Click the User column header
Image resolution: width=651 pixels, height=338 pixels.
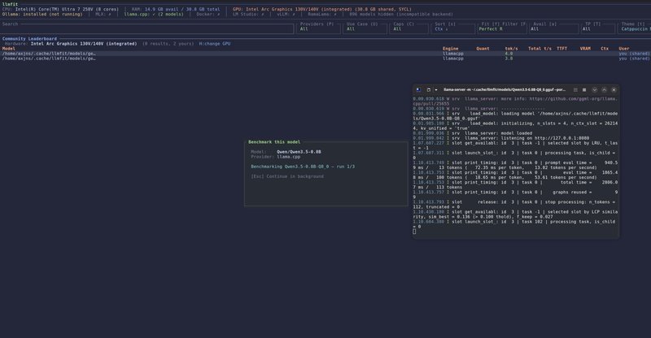tap(624, 49)
